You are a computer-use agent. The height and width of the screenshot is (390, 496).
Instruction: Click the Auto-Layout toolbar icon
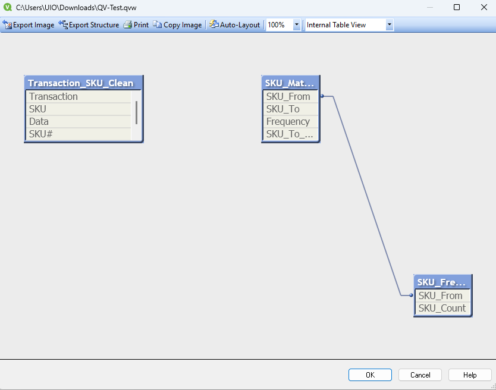214,24
